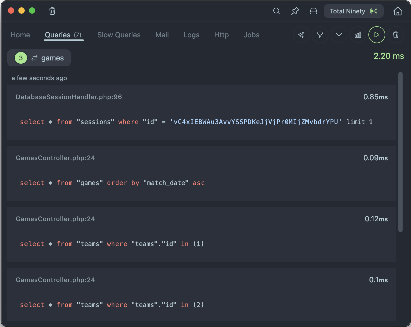View the Jobs tab

coord(251,35)
